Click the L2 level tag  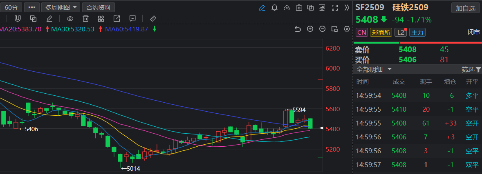click(400, 32)
